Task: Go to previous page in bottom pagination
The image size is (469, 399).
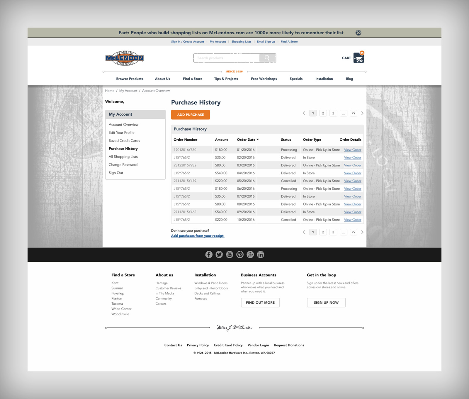Action: (304, 232)
